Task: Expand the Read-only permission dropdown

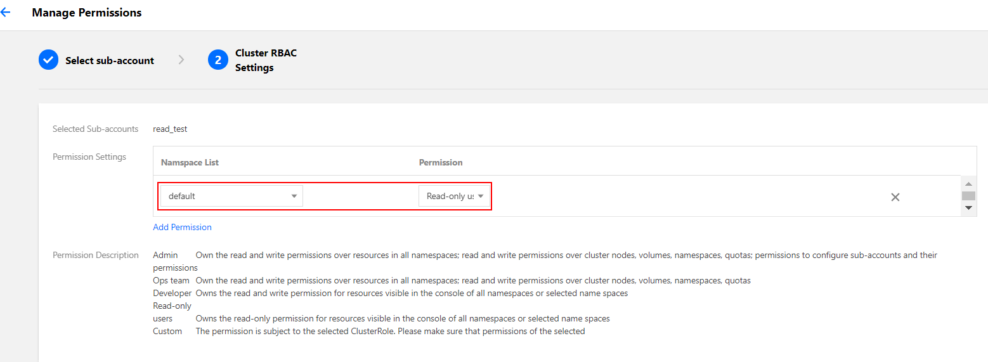Action: click(x=454, y=197)
